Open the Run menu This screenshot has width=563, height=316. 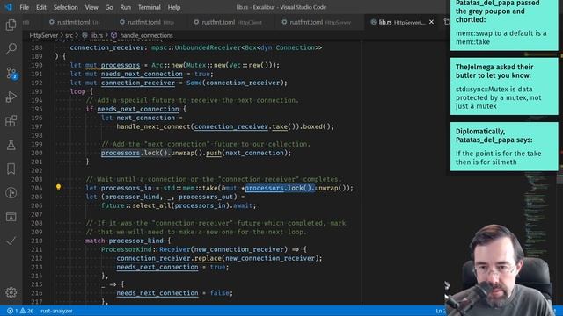[125, 7]
